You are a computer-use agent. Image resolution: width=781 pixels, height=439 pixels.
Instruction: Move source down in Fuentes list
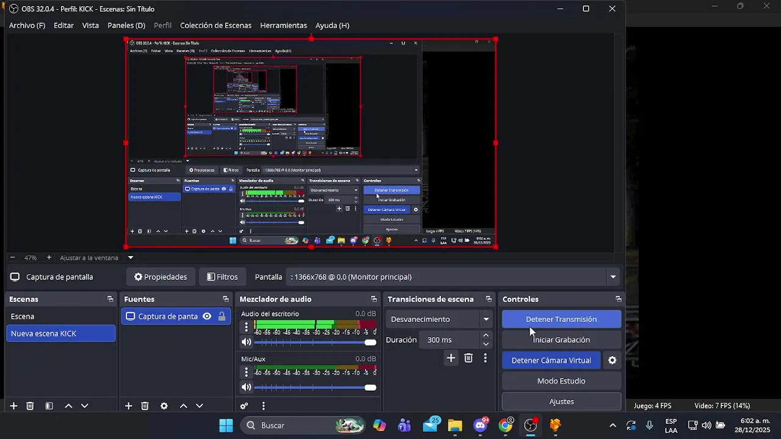[x=200, y=406]
